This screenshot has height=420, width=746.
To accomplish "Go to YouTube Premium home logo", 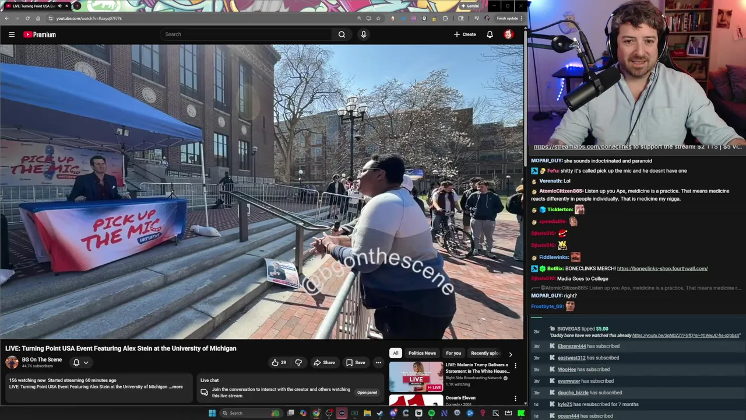I will (x=40, y=34).
